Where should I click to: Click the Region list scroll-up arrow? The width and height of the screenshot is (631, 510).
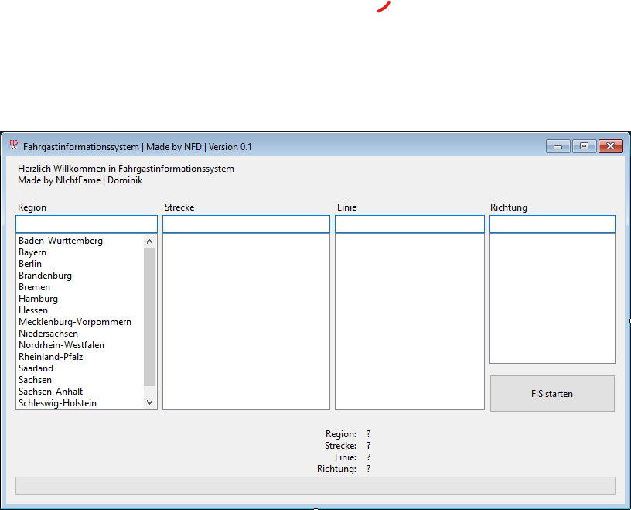[x=150, y=241]
